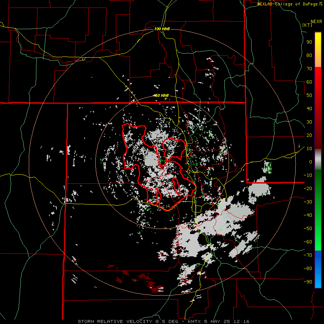The width and height of the screenshot is (324, 324).
Task: Click the 50 NMI range ring label
Action: [x=162, y=95]
